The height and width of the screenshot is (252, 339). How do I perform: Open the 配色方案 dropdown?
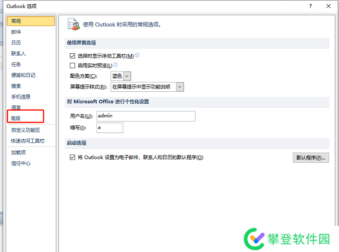[x=127, y=76]
